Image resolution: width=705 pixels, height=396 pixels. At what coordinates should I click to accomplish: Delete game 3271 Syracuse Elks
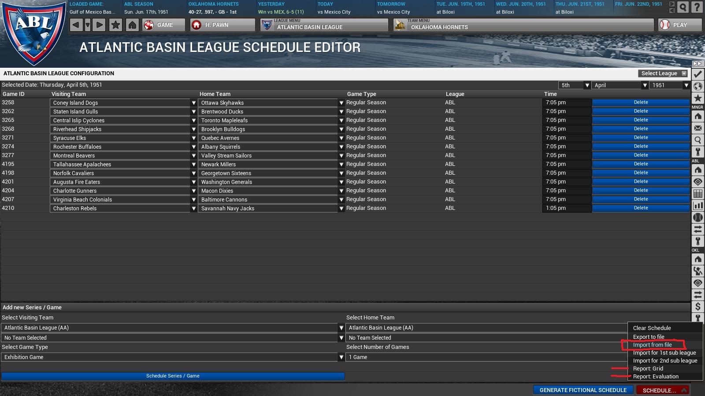(641, 138)
